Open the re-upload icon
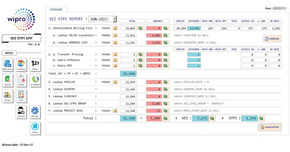 click(x=35, y=80)
